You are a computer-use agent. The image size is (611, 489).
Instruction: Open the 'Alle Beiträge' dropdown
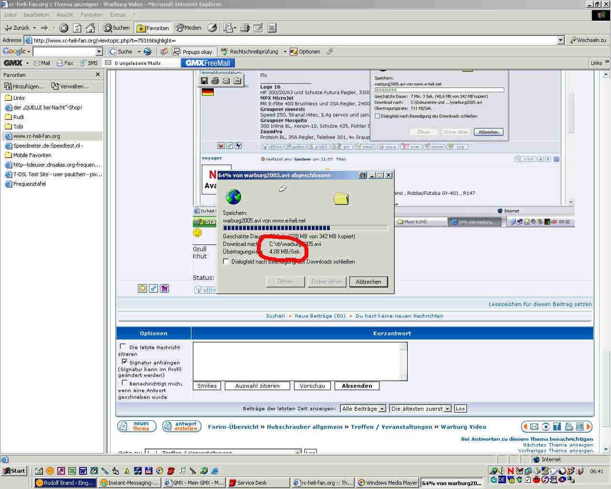click(363, 409)
